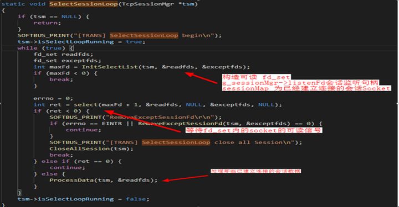Viewport: 399px width, 207px height.
Task: Click the closing bracket of the while loop
Action: [19, 193]
